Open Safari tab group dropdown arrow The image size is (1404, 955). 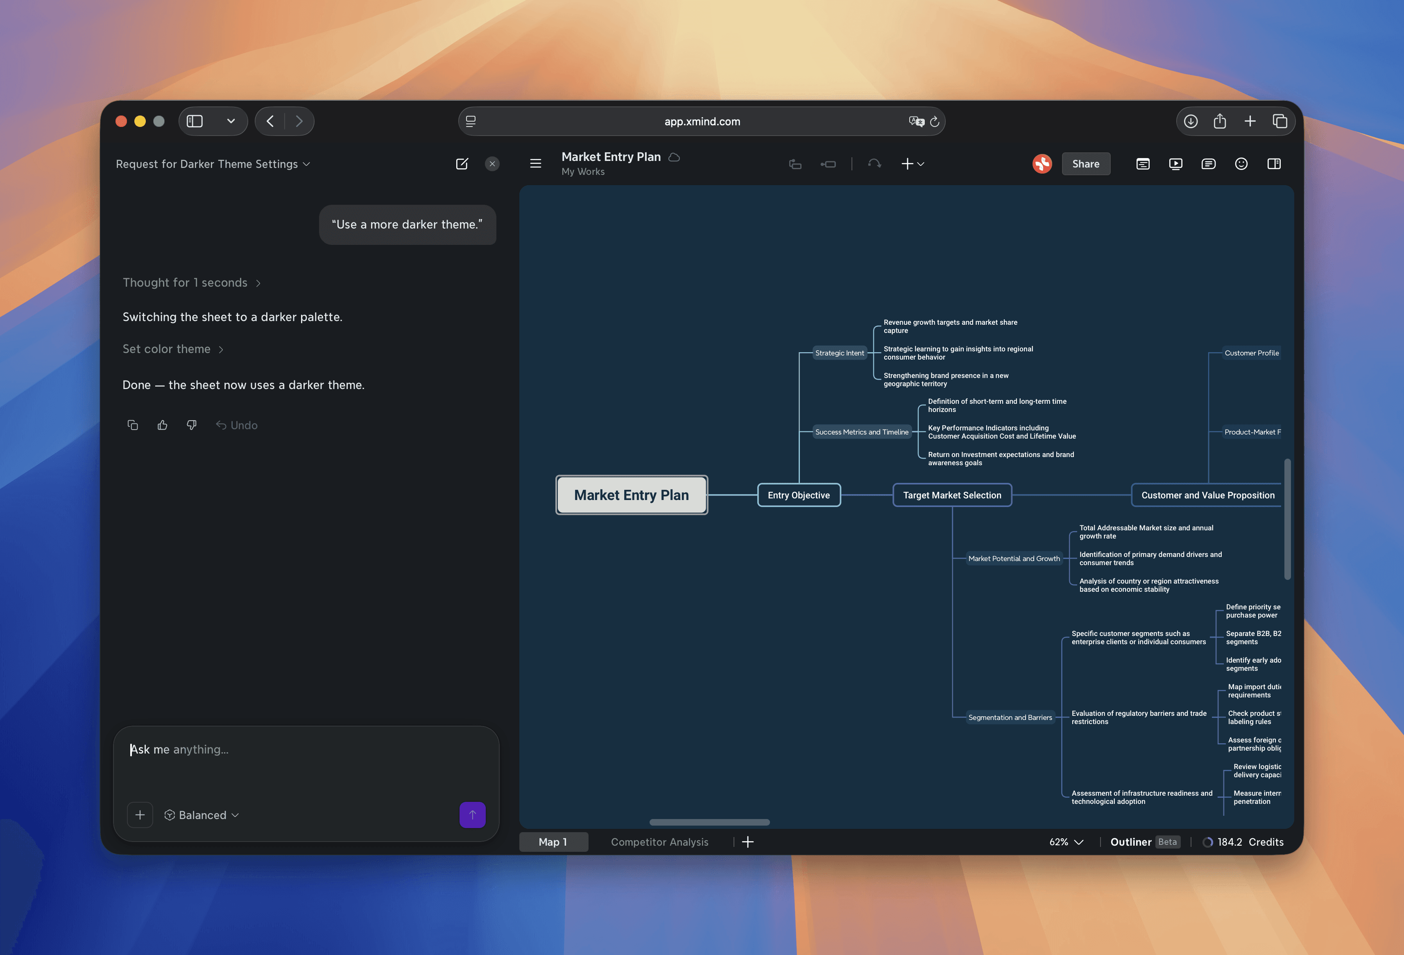pos(231,121)
